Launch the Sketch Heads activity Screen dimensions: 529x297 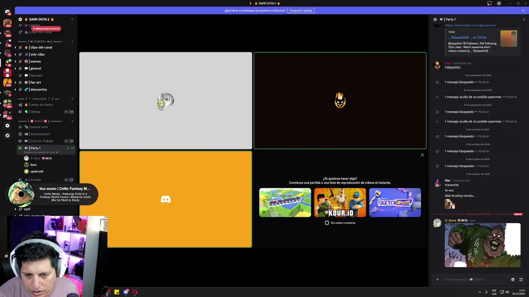tap(395, 203)
